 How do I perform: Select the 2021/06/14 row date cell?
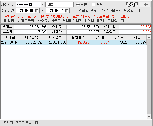tap(10, 42)
